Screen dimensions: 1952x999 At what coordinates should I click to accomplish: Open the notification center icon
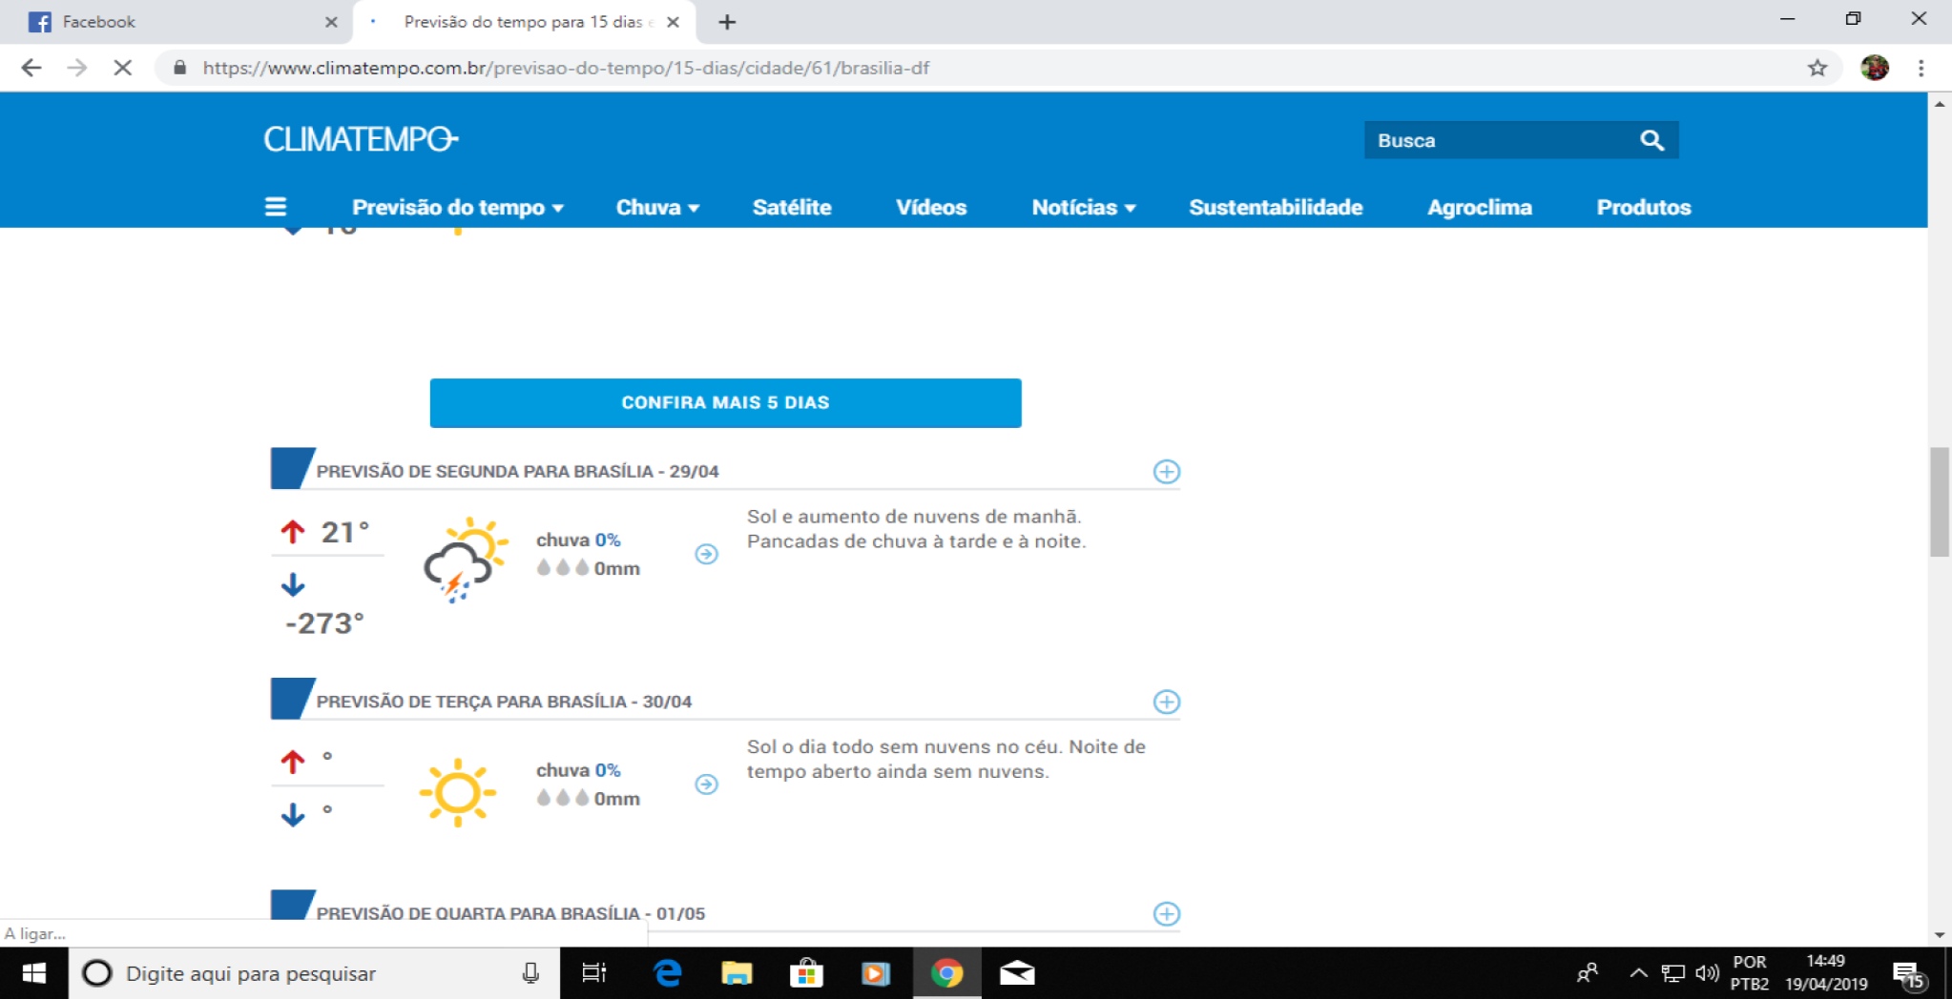(1908, 974)
